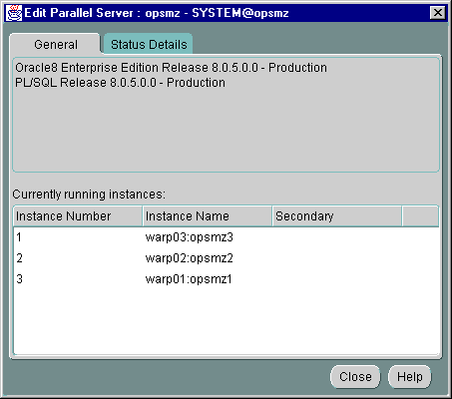452x399 pixels.
Task: Open Help for this dialog
Action: coord(410,377)
